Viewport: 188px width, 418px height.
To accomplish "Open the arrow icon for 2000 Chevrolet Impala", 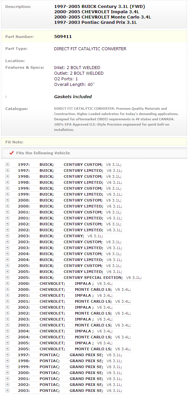I will [x=7, y=283].
